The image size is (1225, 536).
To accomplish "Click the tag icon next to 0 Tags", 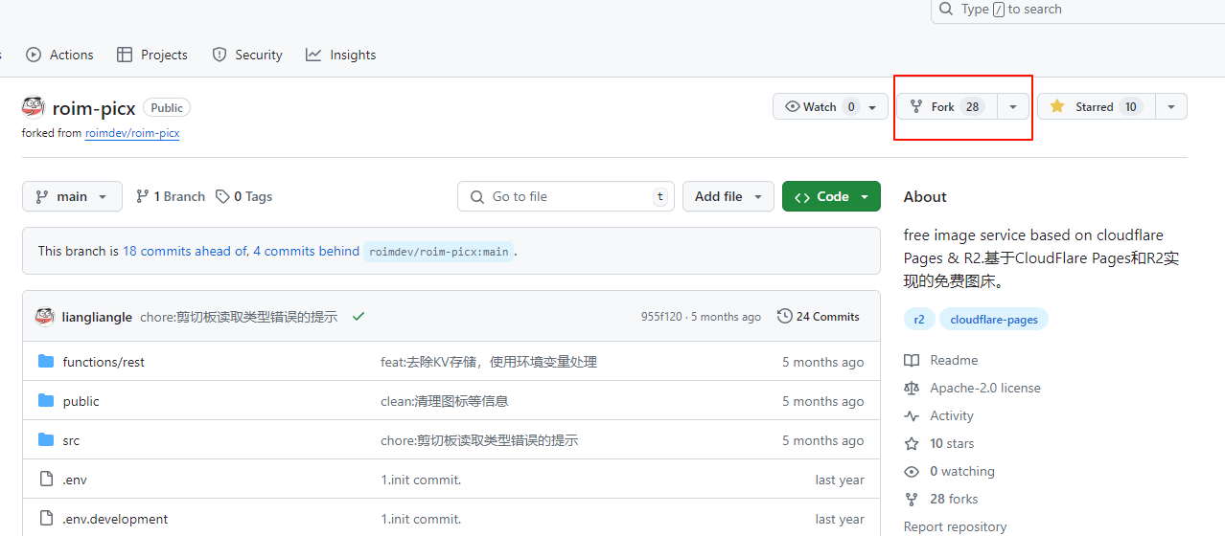I will coord(222,196).
